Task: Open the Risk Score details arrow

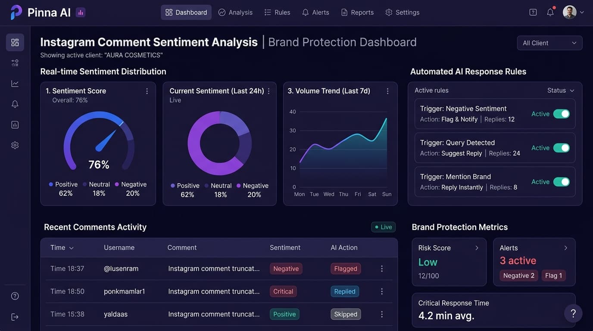Action: 477,248
